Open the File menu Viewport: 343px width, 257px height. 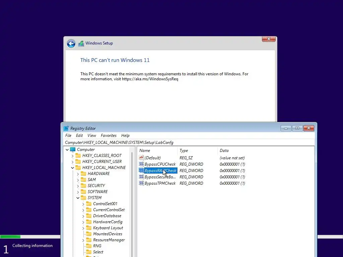[x=68, y=136]
